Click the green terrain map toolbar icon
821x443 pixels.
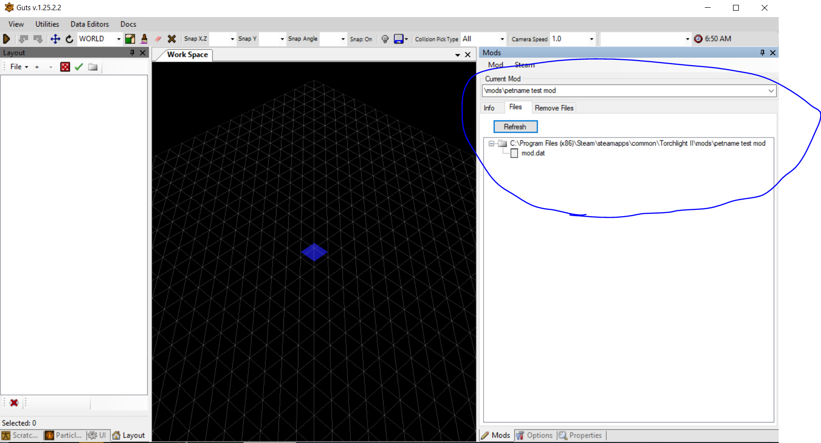click(130, 39)
